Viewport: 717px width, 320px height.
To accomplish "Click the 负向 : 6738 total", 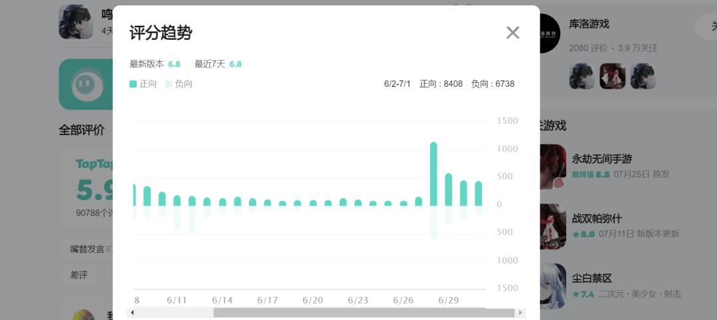I will (493, 84).
